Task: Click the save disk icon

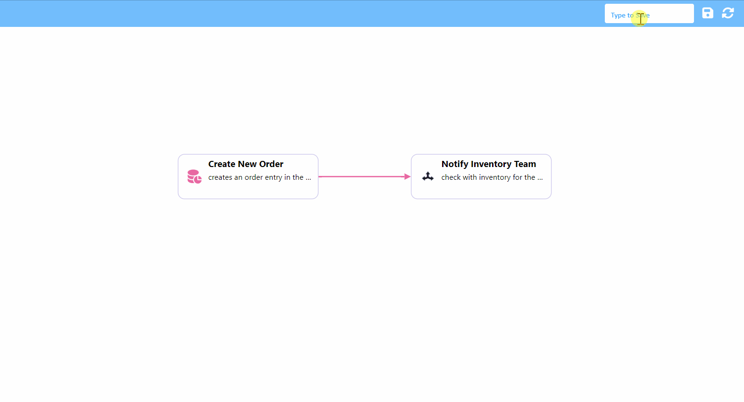Action: (708, 13)
